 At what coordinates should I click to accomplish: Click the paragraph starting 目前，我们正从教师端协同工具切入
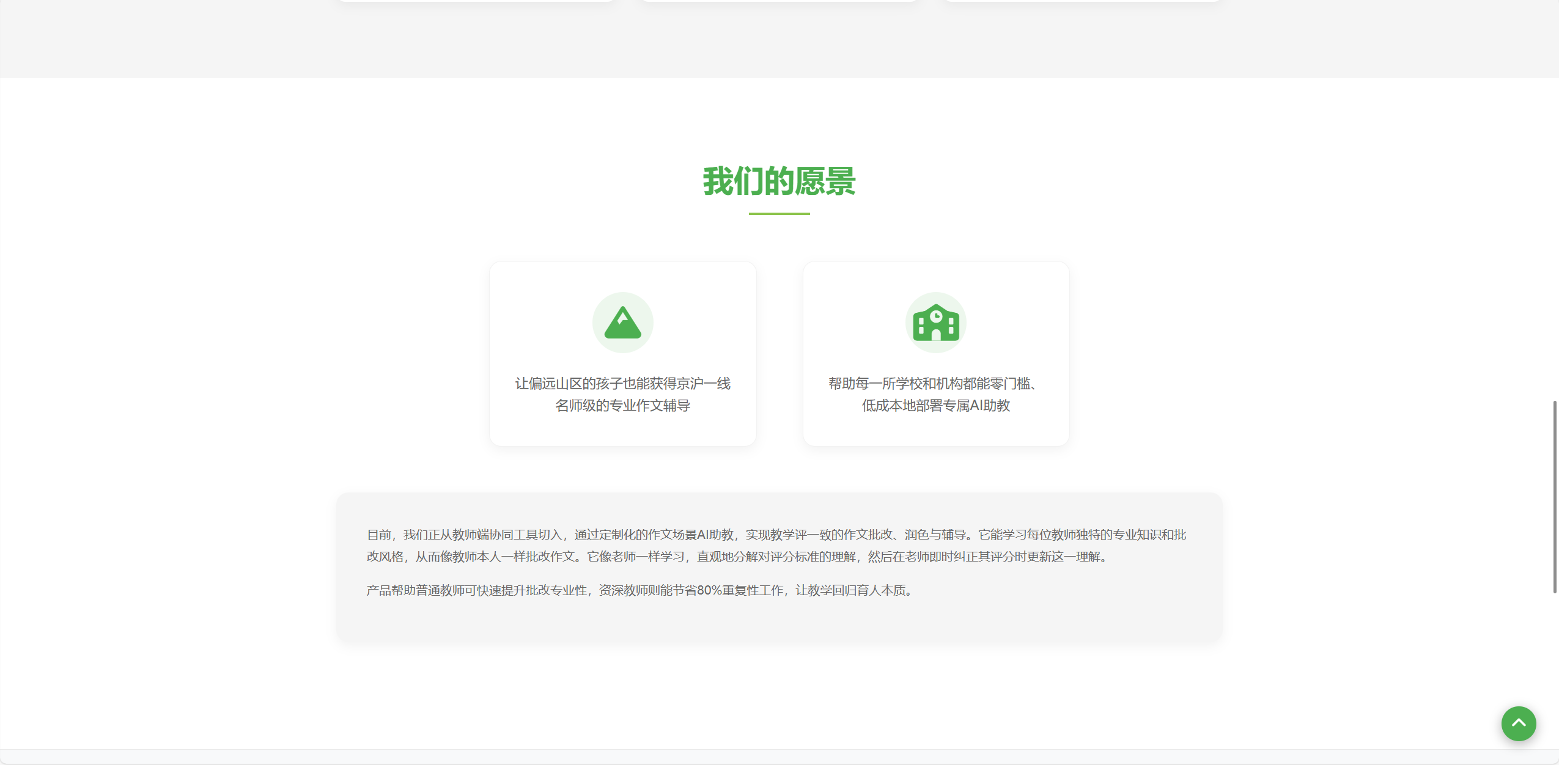pos(776,546)
